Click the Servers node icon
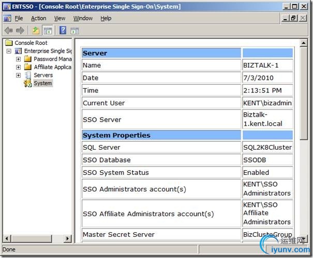Viewport: 313px width, 258px height. (28, 75)
